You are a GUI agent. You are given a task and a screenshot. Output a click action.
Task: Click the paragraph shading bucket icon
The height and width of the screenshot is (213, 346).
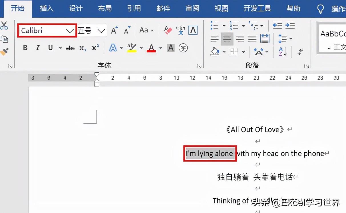pyautogui.click(x=215, y=52)
